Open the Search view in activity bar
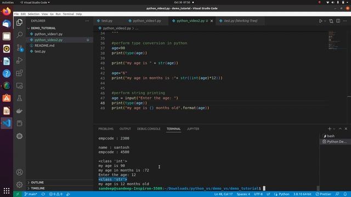 [20, 34]
